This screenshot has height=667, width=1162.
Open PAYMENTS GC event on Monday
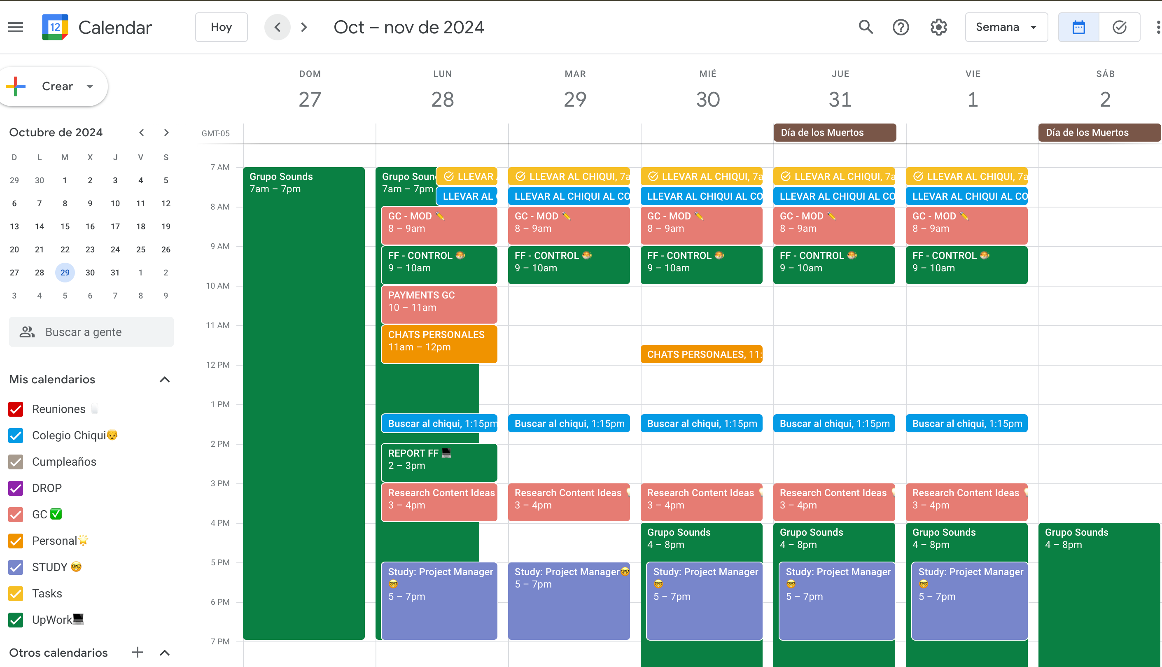439,304
